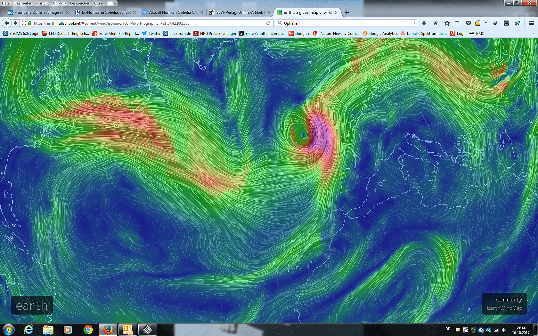The width and height of the screenshot is (538, 336).
Task: Show more bookmarks with overflow chevron
Action: pyautogui.click(x=534, y=33)
